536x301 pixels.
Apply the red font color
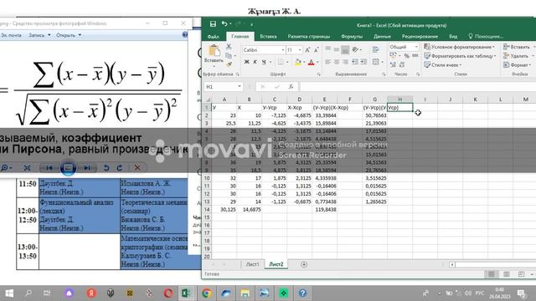pyautogui.click(x=311, y=62)
